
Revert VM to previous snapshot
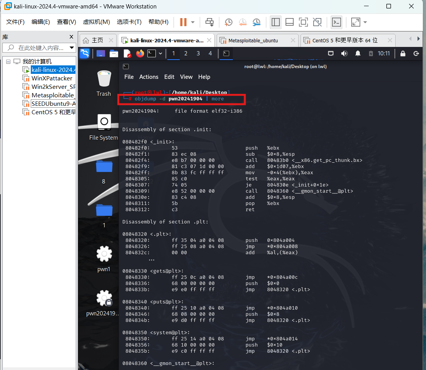pyautogui.click(x=242, y=22)
